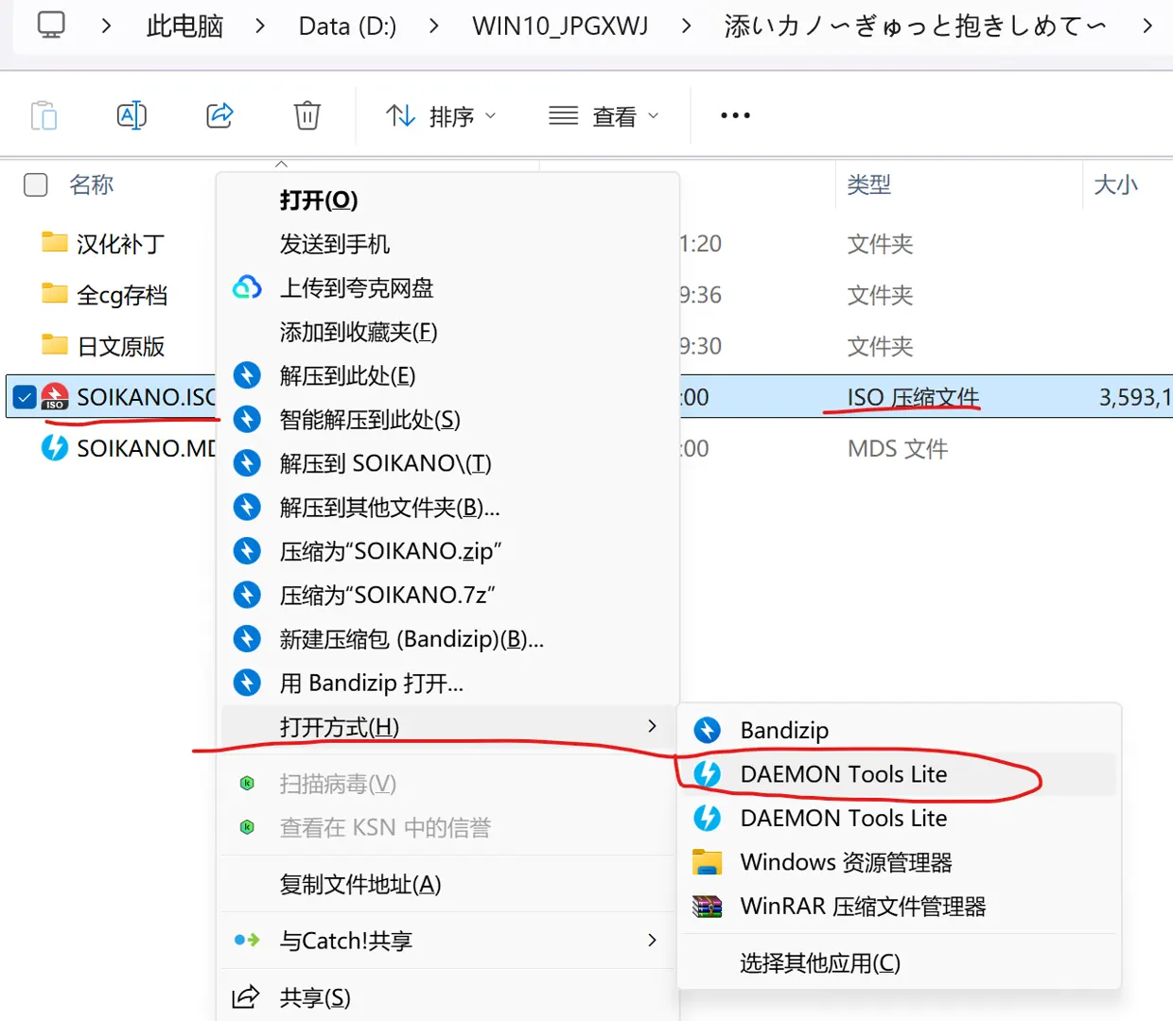1173x1021 pixels.
Task: Select 用 Bandizip 打开... entry
Action: tap(448, 683)
